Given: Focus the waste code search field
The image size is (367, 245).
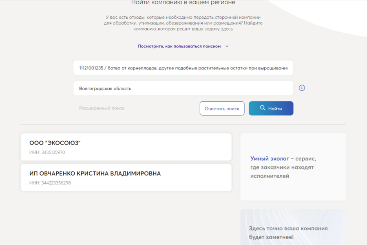Looking at the screenshot, I should pos(183,68).
